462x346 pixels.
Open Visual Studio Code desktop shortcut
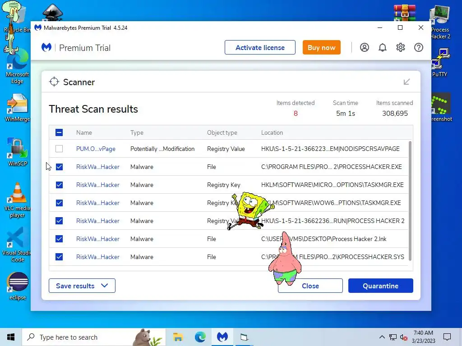17,245
